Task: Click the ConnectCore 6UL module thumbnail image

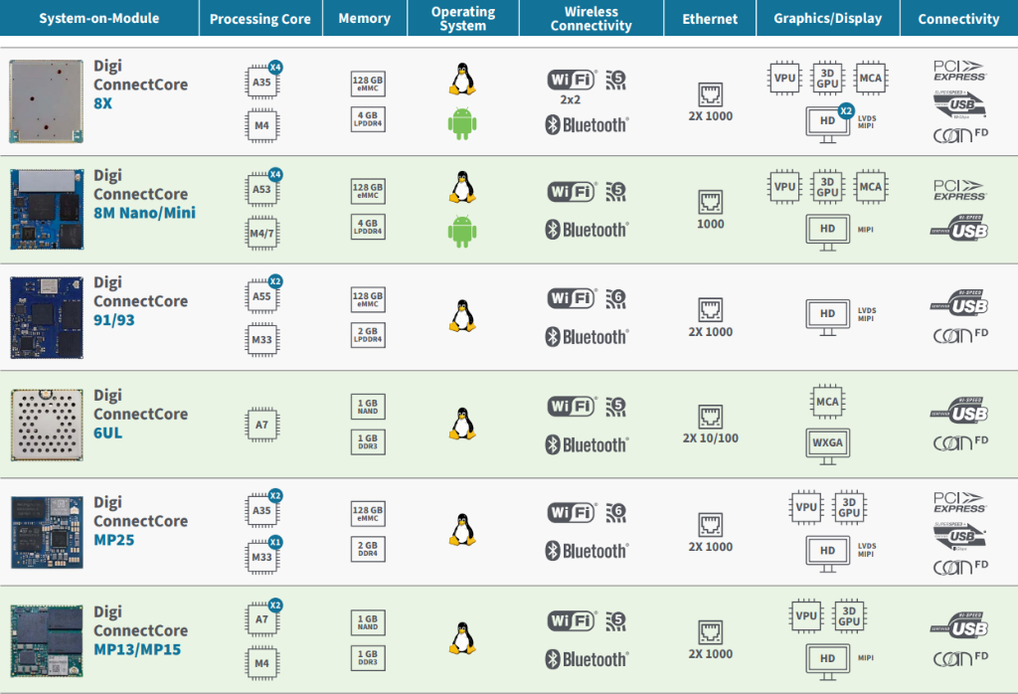Action: 47,425
